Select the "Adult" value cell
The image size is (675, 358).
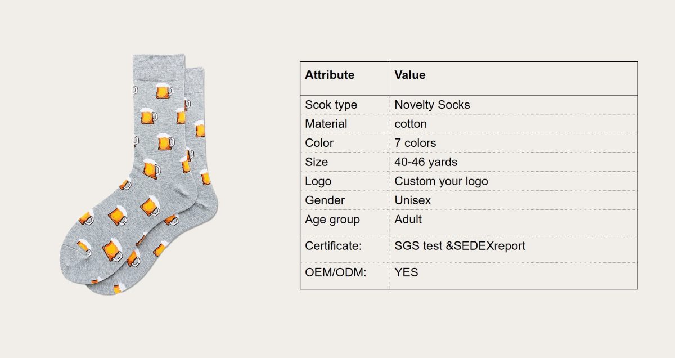tap(408, 220)
